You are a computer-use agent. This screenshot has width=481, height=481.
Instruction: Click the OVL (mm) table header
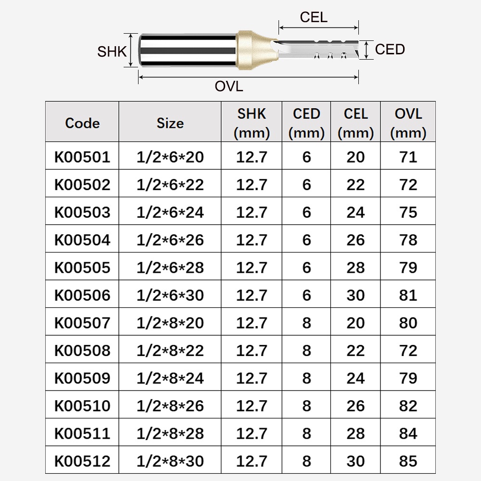click(x=408, y=123)
